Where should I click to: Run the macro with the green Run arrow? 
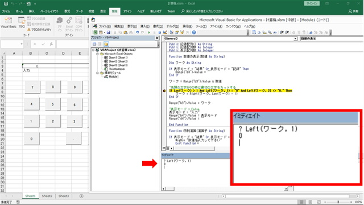(x=149, y=32)
